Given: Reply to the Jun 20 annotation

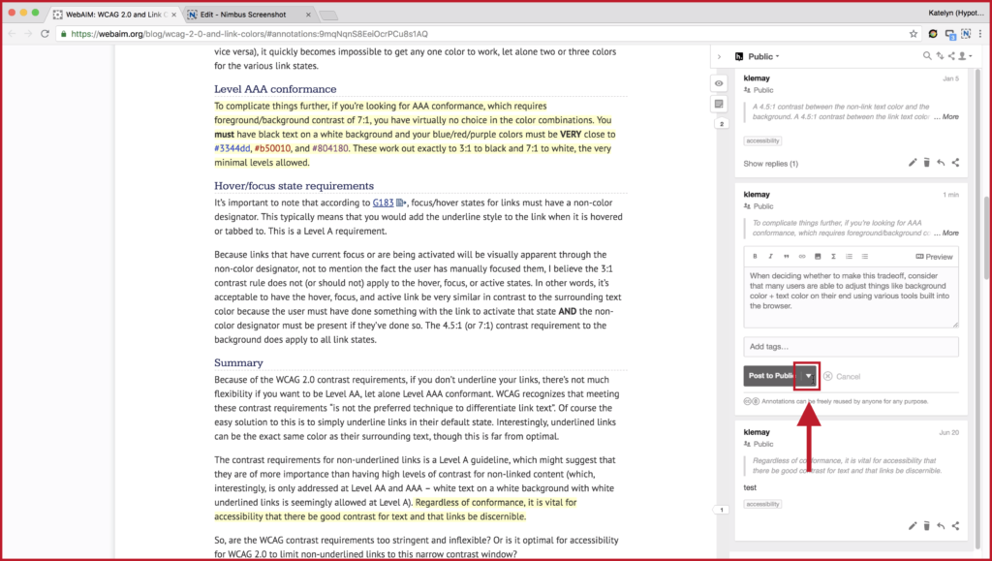Looking at the screenshot, I should (x=941, y=526).
